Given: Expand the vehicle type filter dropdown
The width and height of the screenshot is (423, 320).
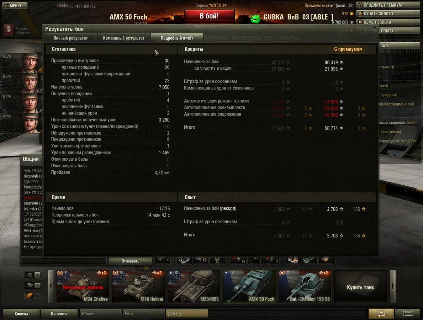Looking at the screenshot, I should point(37,285).
